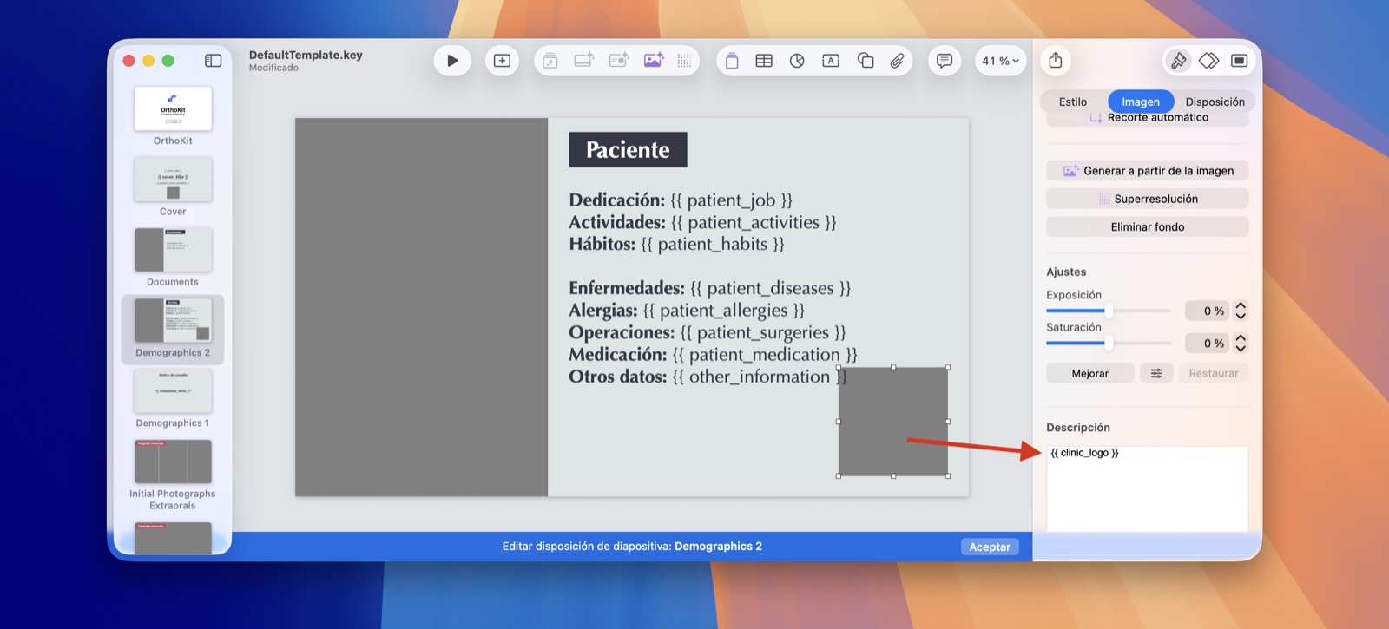Click the Paciente title on the slide
The height and width of the screenshot is (629, 1389).
[628, 150]
